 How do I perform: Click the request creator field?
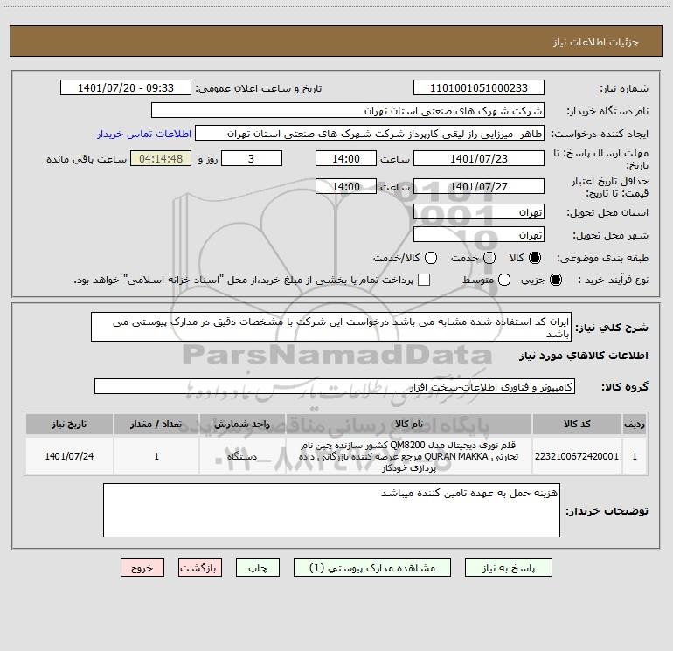click(x=370, y=133)
